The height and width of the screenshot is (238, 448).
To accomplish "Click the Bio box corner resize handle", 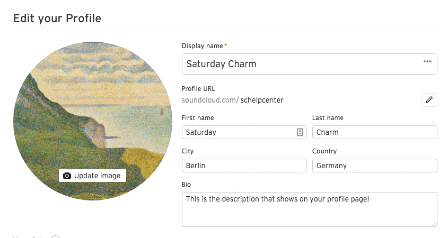I will pos(434,224).
